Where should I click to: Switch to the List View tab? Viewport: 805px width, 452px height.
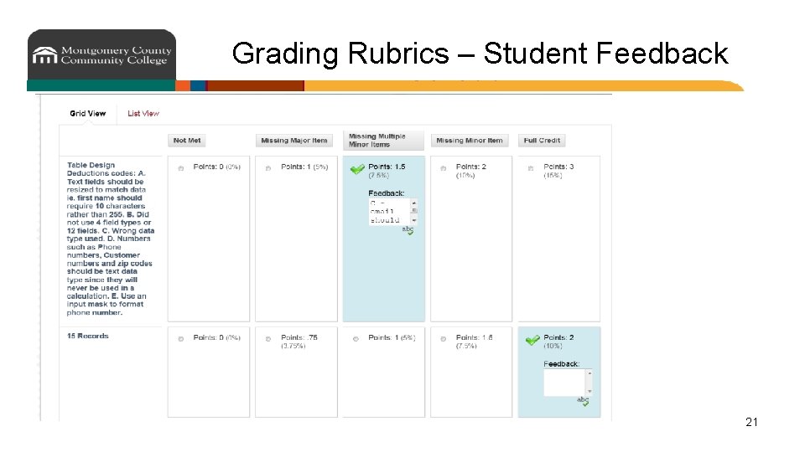pyautogui.click(x=143, y=114)
